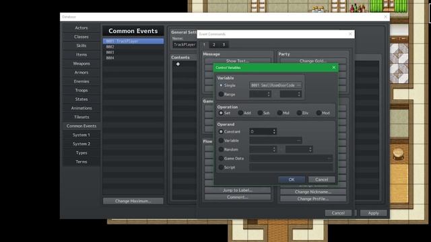
Task: Open the Enemies database tab
Action: pyautogui.click(x=81, y=81)
